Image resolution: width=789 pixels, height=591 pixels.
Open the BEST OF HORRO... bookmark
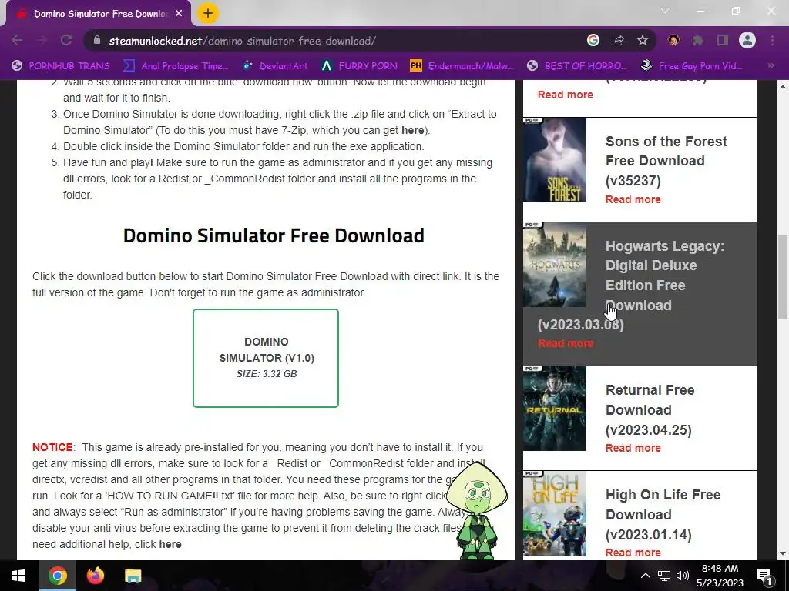coord(577,66)
